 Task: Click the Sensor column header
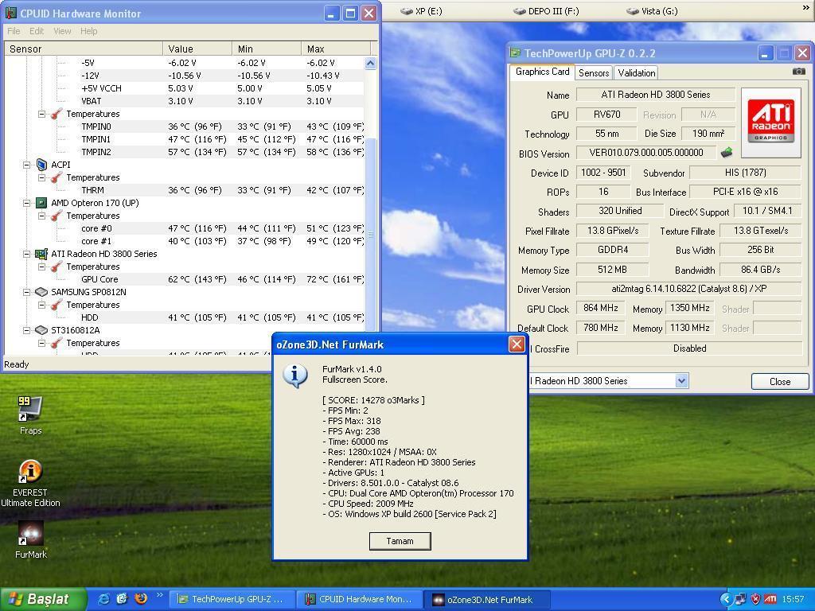click(84, 49)
